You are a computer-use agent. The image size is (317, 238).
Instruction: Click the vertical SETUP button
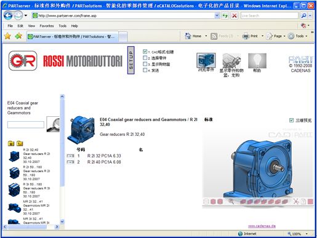[131, 60]
